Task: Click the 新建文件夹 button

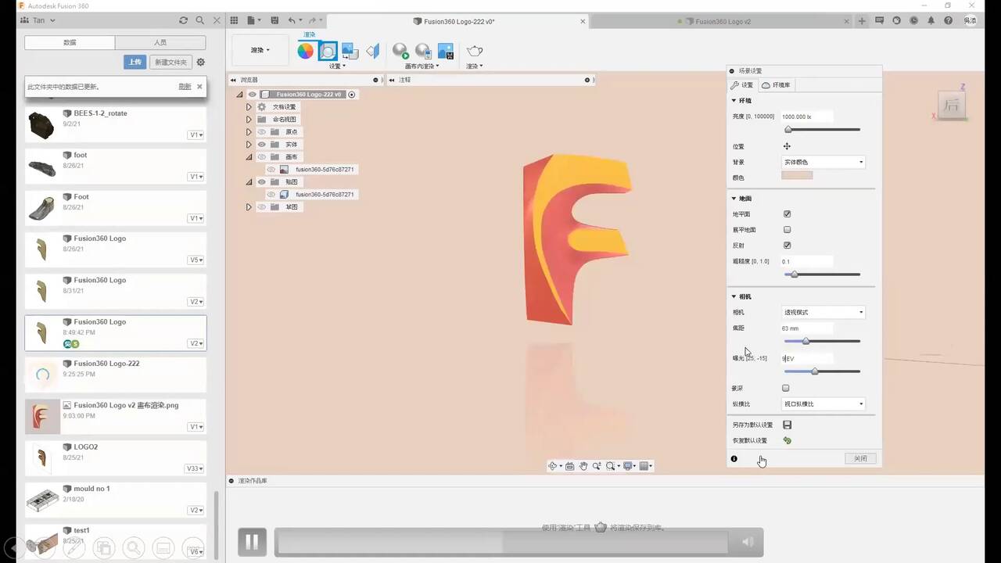Action: point(170,62)
